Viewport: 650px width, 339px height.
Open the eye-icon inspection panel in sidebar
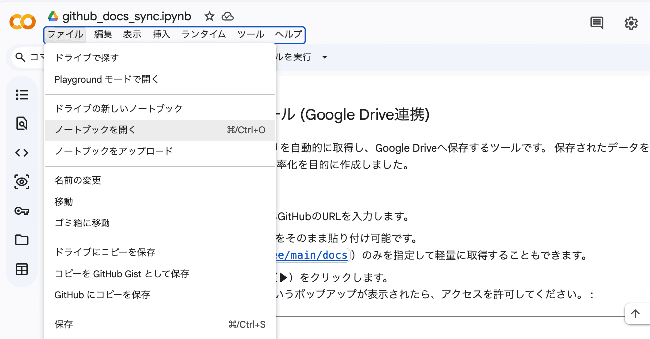(22, 182)
